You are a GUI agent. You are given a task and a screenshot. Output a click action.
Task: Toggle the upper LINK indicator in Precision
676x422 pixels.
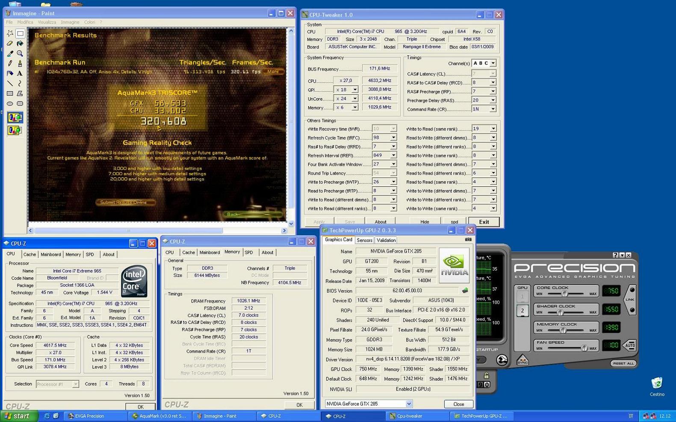632,290
